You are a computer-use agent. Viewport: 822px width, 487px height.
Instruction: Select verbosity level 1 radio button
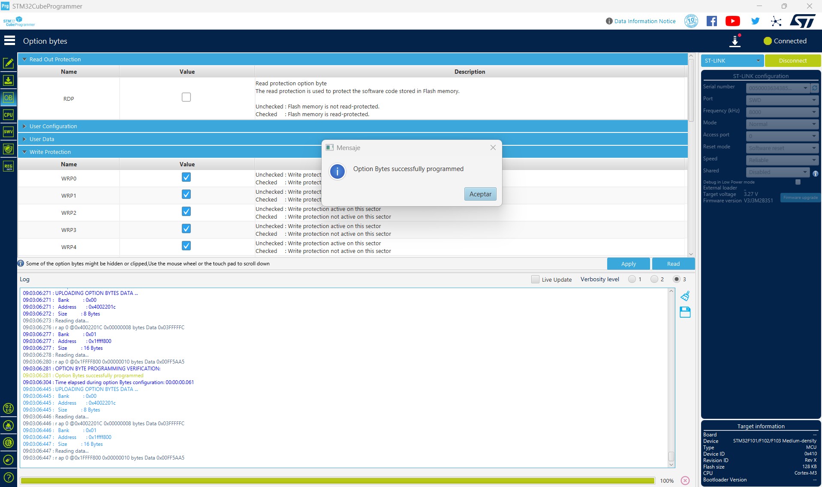coord(632,279)
